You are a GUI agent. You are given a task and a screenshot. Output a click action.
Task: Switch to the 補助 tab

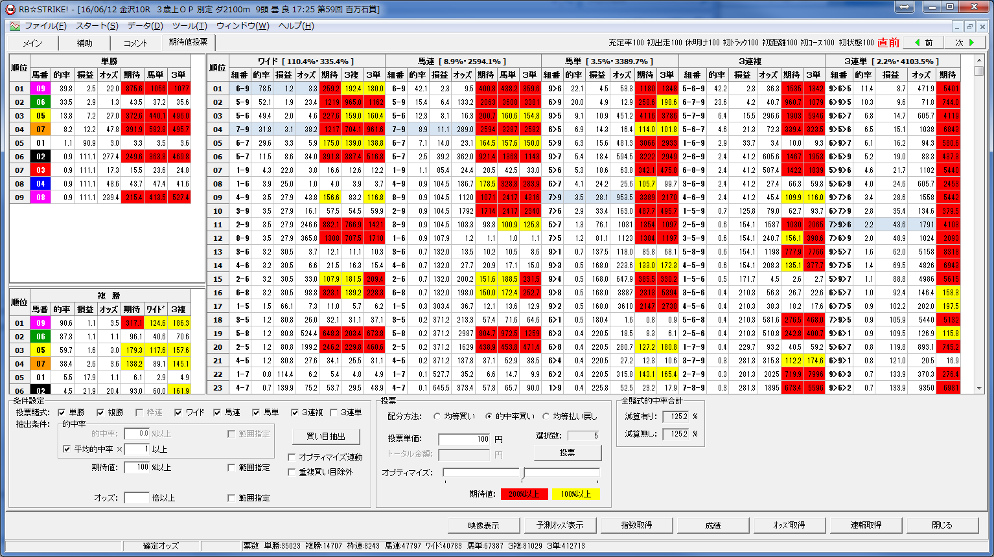[84, 43]
